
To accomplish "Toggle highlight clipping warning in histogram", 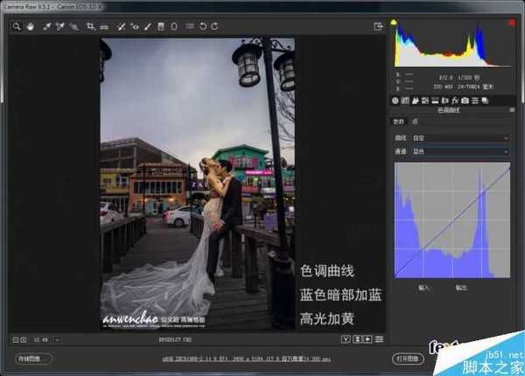I will pos(510,22).
